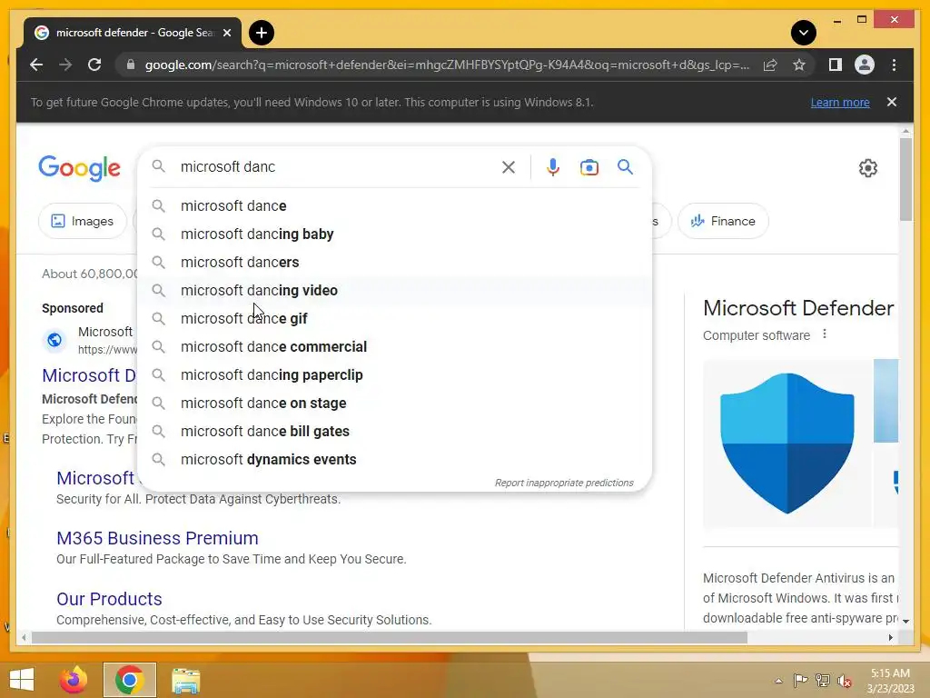This screenshot has height=698, width=930.
Task: Pick the microsoft dynamics events suggestion
Action: [394, 459]
